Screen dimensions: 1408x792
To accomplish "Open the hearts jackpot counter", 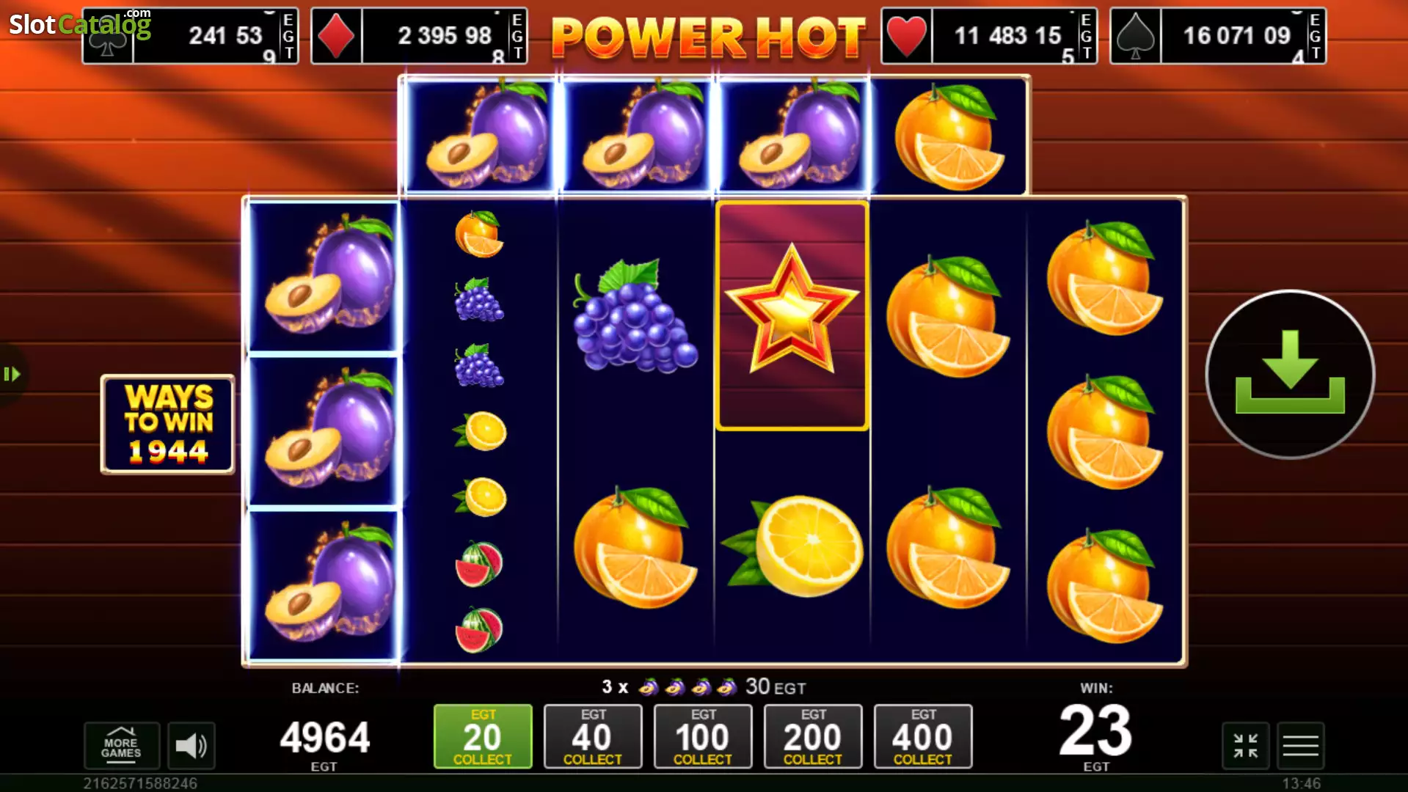I will click(x=989, y=36).
